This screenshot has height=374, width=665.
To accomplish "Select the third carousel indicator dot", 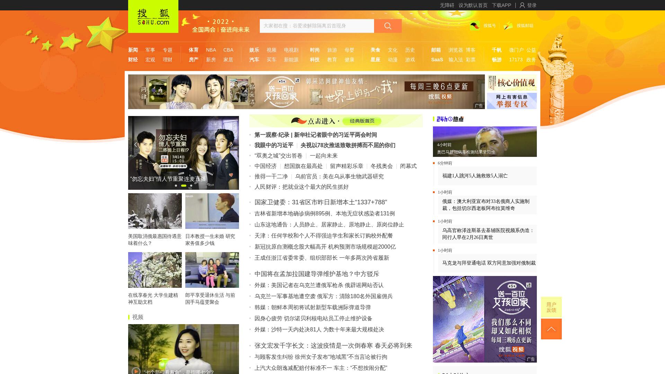I will point(191,186).
